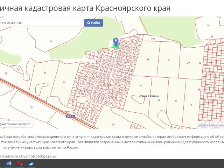Select land parcel 29 on the map
The width and height of the screenshot is (224, 168).
[113, 124]
